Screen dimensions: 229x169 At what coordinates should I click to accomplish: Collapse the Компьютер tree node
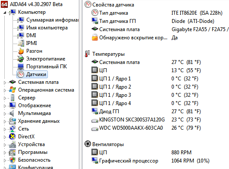tap(5, 13)
